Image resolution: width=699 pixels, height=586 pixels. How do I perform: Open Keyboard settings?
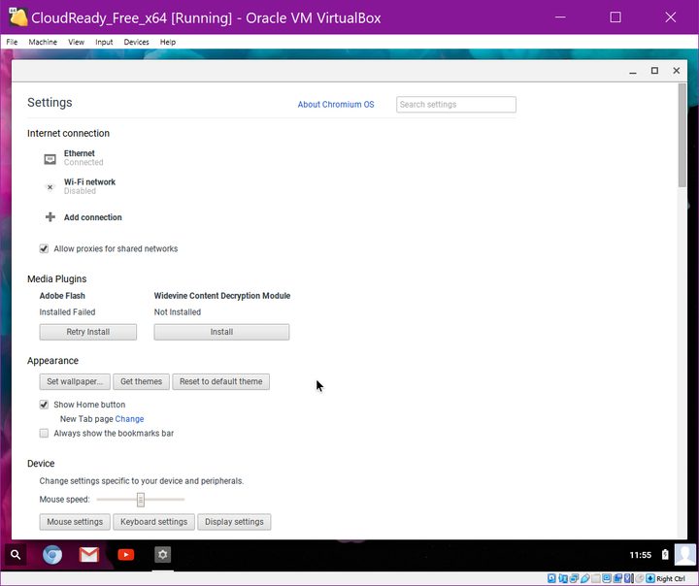pyautogui.click(x=153, y=522)
